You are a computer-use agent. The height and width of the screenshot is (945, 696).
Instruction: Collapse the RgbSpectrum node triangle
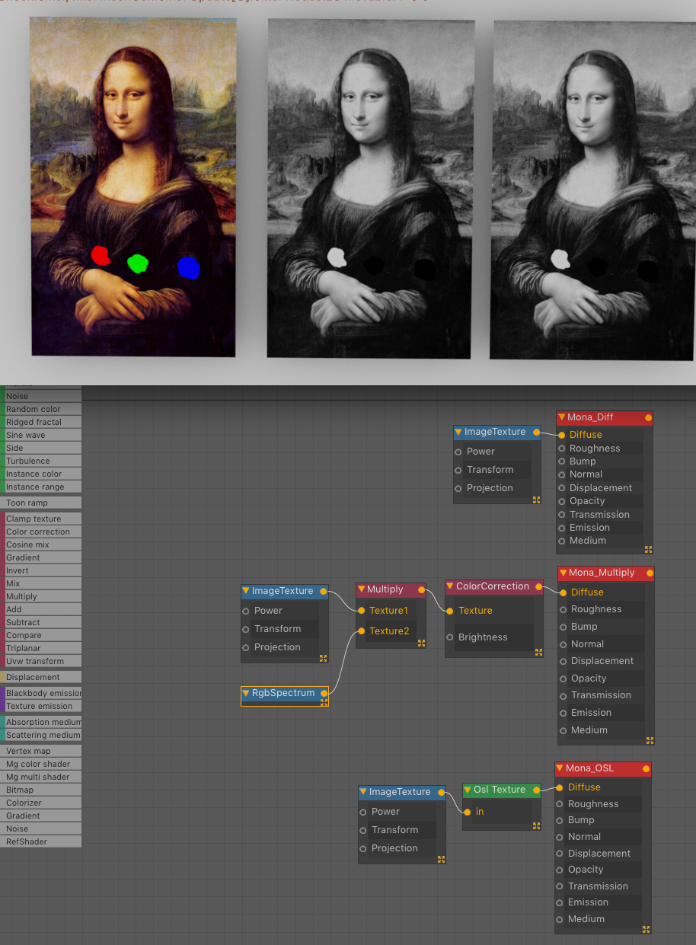tap(247, 693)
